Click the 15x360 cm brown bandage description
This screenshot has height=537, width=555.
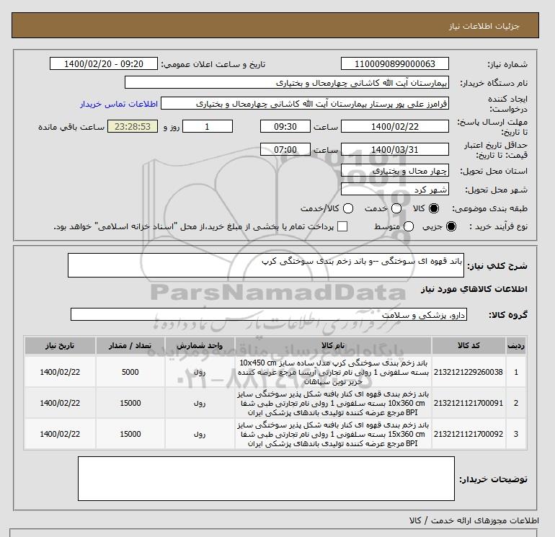tap(333, 434)
